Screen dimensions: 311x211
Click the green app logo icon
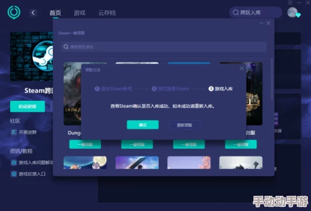[14, 12]
